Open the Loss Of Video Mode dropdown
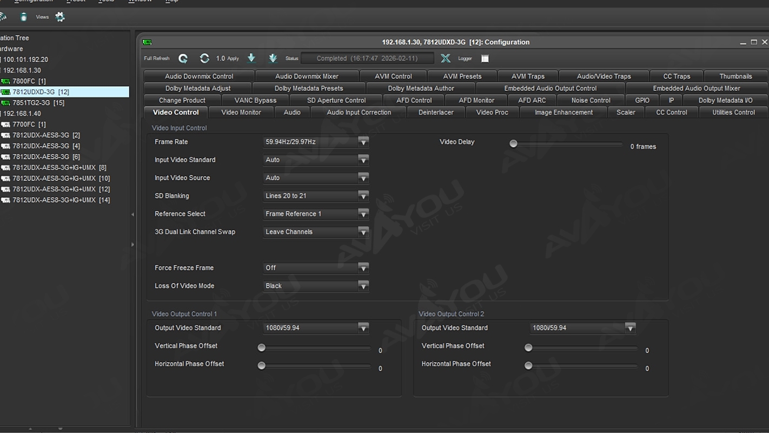 363,286
